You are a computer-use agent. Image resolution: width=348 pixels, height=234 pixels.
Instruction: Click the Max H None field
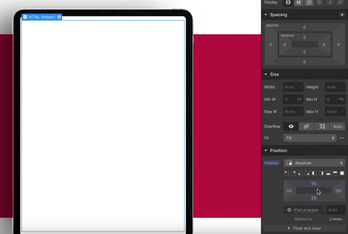point(335,112)
